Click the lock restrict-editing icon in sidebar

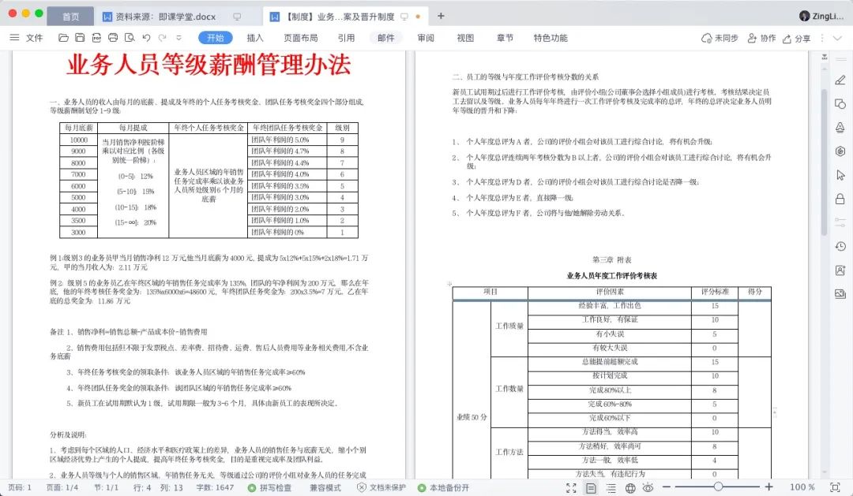[840, 199]
